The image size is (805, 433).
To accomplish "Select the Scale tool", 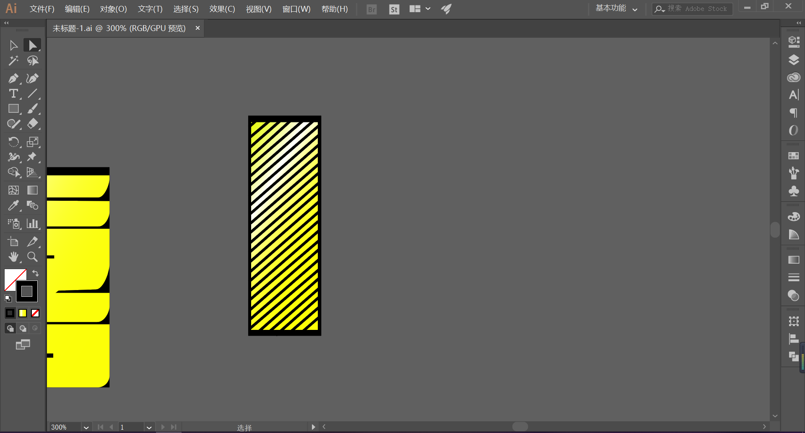I will (x=32, y=142).
